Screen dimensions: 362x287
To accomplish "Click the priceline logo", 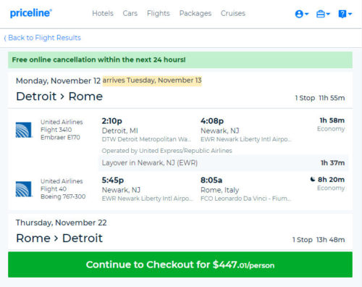I will coord(30,13).
